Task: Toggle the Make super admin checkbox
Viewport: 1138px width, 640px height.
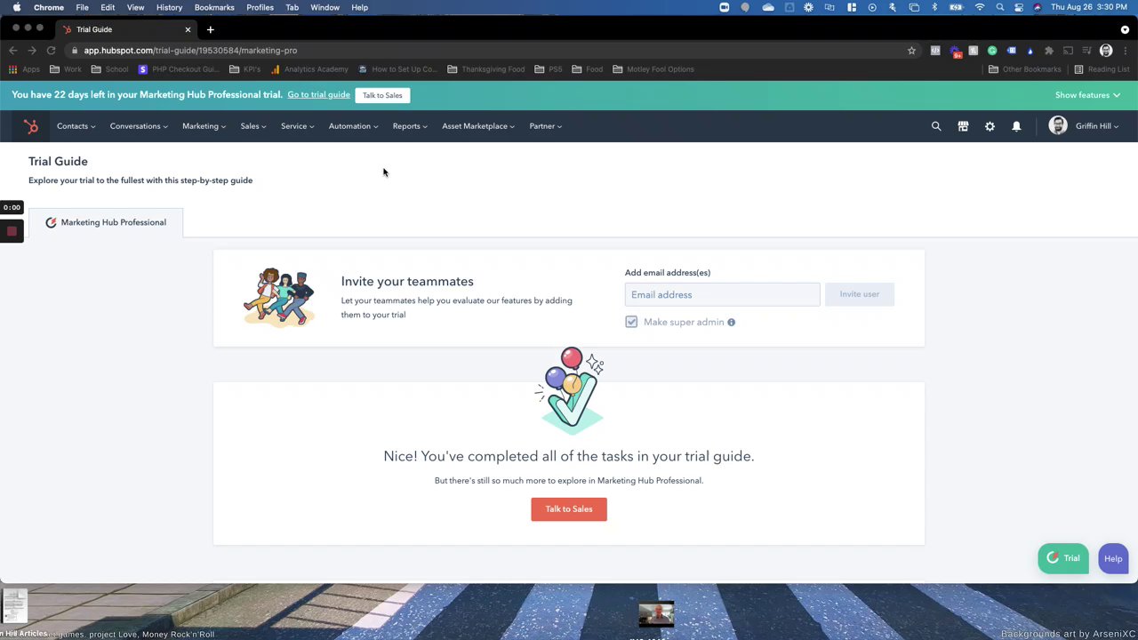Action: click(631, 322)
